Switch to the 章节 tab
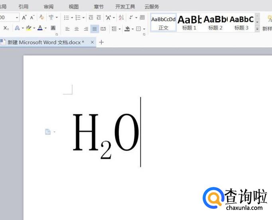 coord(99,7)
